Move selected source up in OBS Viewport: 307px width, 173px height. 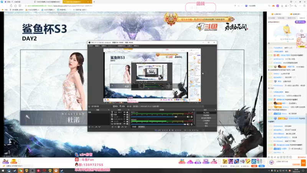[x=122, y=127]
